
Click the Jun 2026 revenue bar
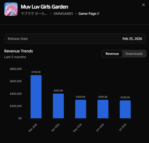103,109
